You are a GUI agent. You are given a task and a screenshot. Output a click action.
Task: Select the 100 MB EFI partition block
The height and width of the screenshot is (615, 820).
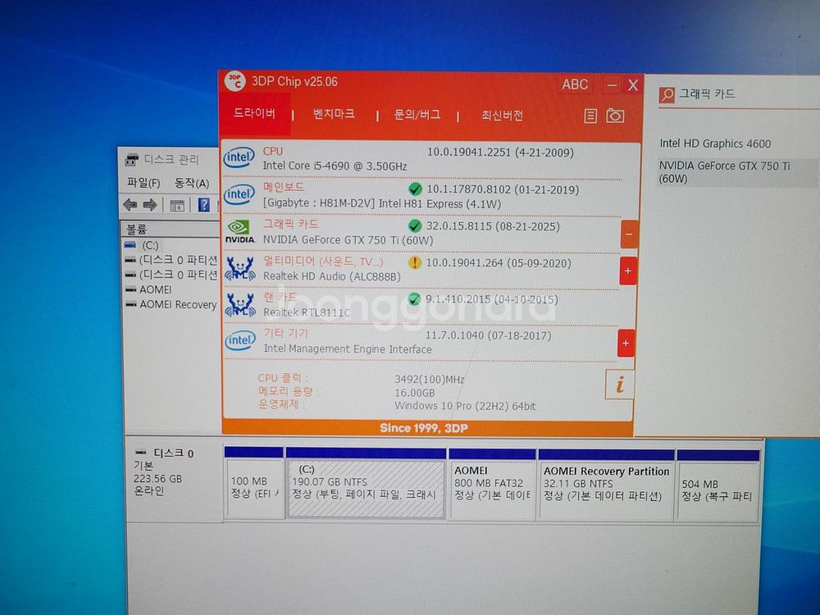(254, 483)
